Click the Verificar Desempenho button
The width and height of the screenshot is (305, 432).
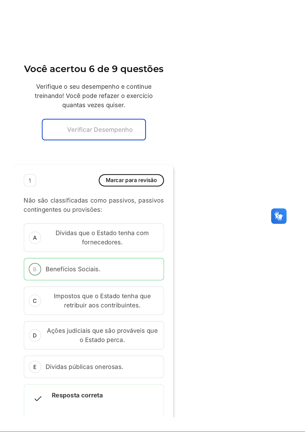coord(94,129)
